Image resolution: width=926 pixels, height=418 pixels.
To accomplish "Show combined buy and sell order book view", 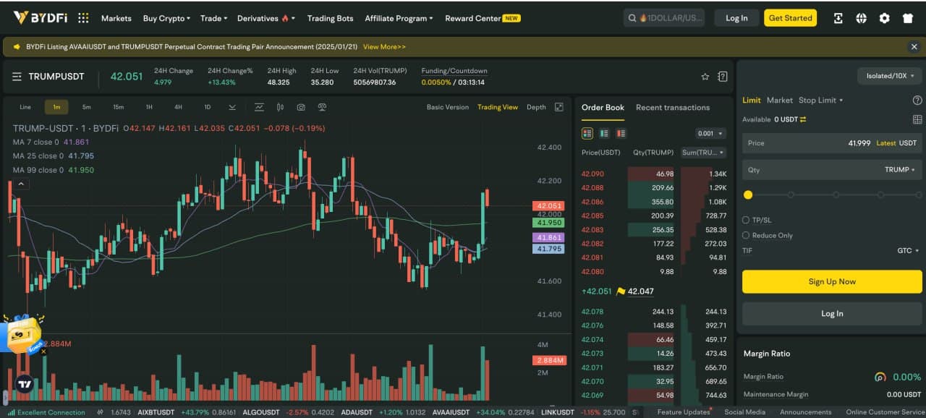I will tap(587, 134).
